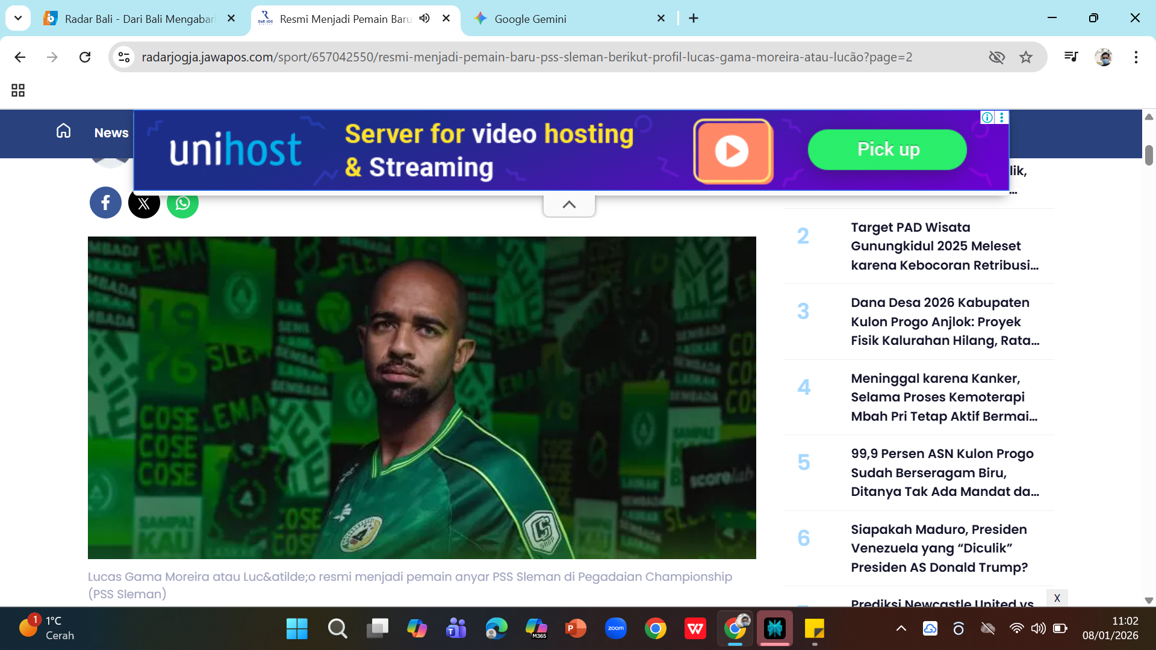Open media control icon in toolbar
Viewport: 1156px width, 650px height.
pos(1071,57)
